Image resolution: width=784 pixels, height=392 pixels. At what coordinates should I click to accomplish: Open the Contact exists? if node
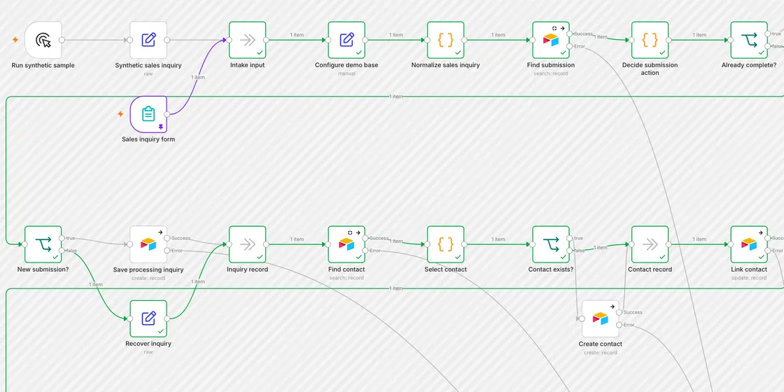pos(551,244)
